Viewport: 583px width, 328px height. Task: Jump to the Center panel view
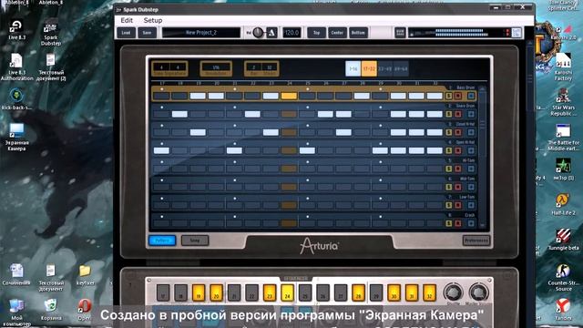[x=337, y=33]
